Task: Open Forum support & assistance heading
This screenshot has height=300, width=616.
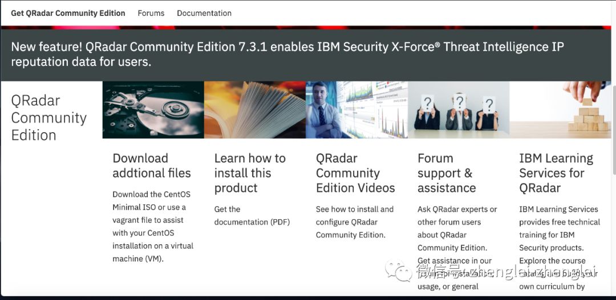Action: (x=447, y=173)
